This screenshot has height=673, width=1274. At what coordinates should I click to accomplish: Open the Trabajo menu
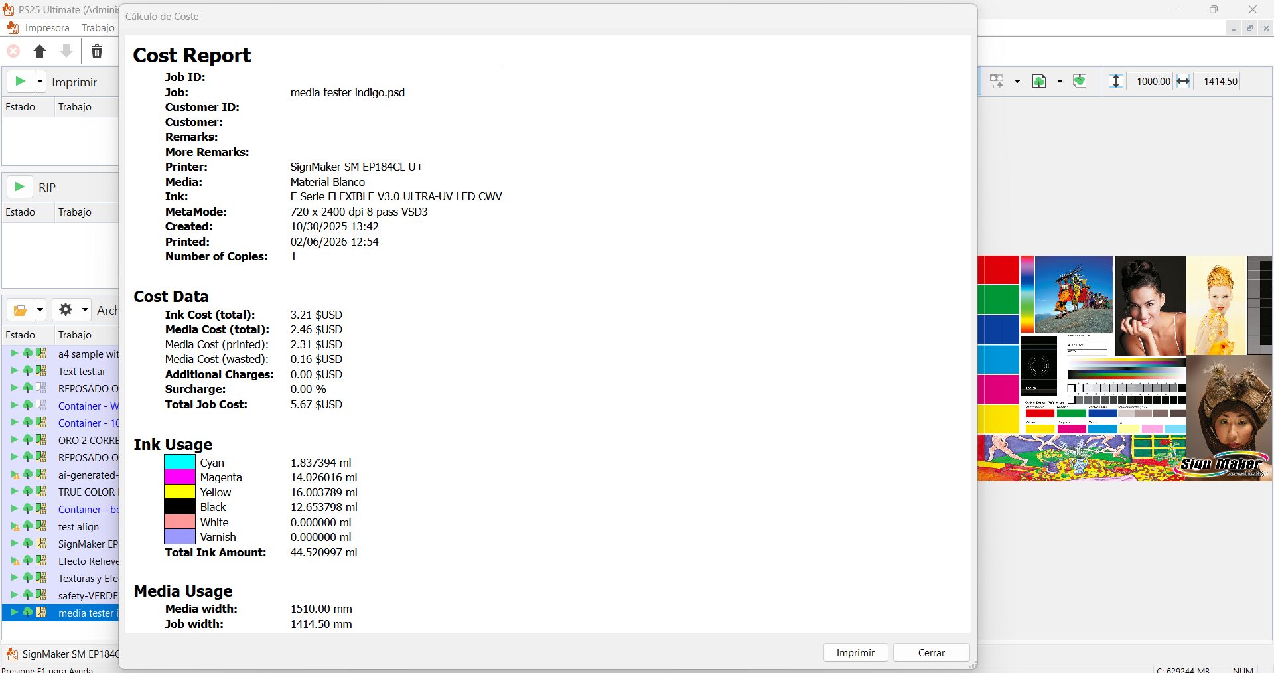pos(98,28)
